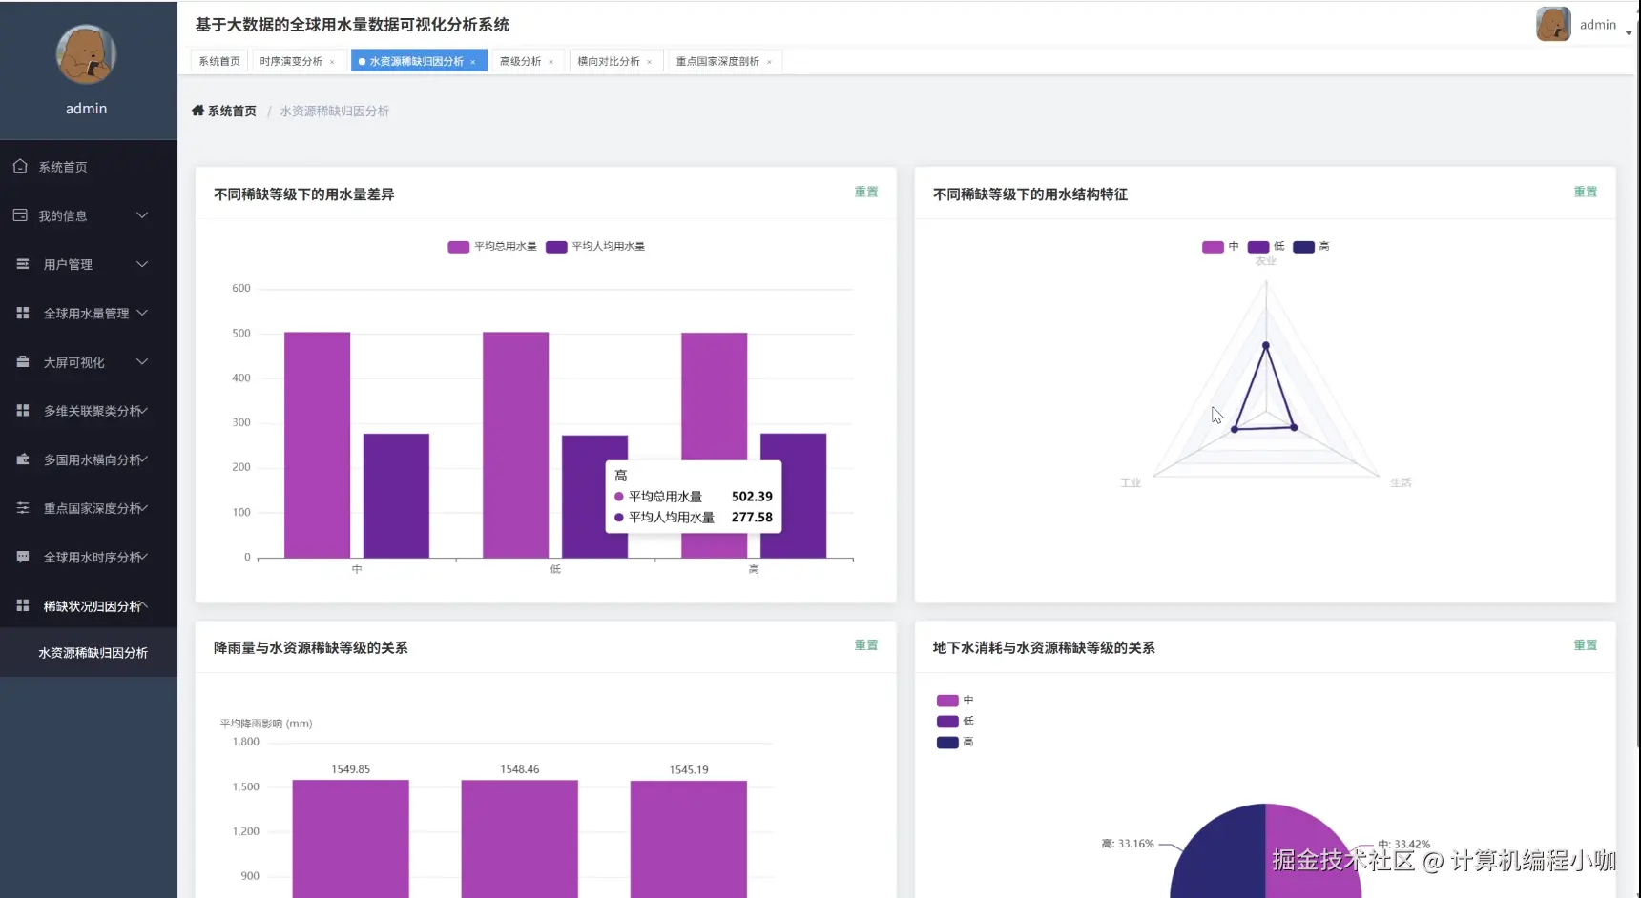The width and height of the screenshot is (1641, 898).
Task: Expand the 多维关联聚类分析 submenu arrow
Action: click(144, 410)
